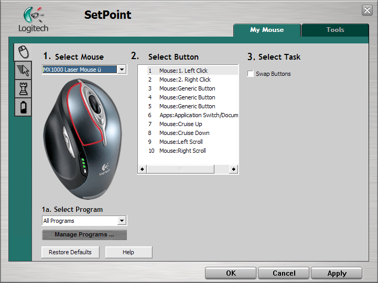Click the horizontal scrollbar thumb
The width and height of the screenshot is (378, 283).
point(180,169)
